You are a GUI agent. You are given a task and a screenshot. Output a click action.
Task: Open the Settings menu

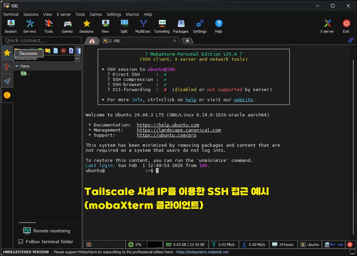click(x=114, y=15)
